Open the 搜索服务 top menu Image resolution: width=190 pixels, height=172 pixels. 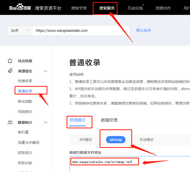tap(107, 8)
